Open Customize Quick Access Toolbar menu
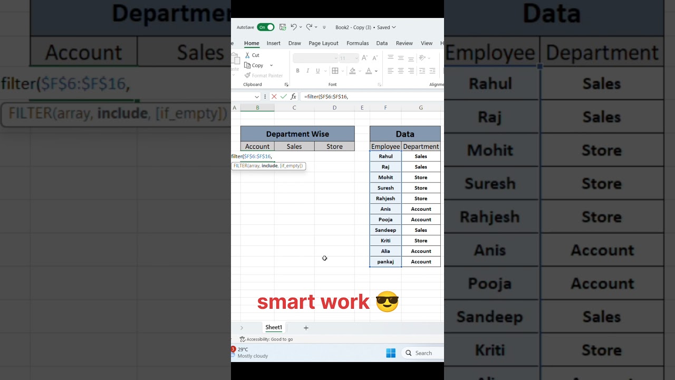The height and width of the screenshot is (380, 675). point(324,27)
